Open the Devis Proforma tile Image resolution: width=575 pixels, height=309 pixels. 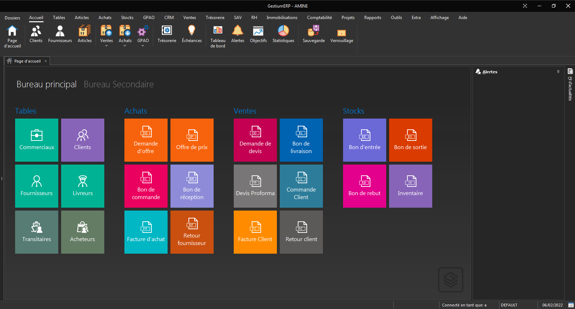255,186
